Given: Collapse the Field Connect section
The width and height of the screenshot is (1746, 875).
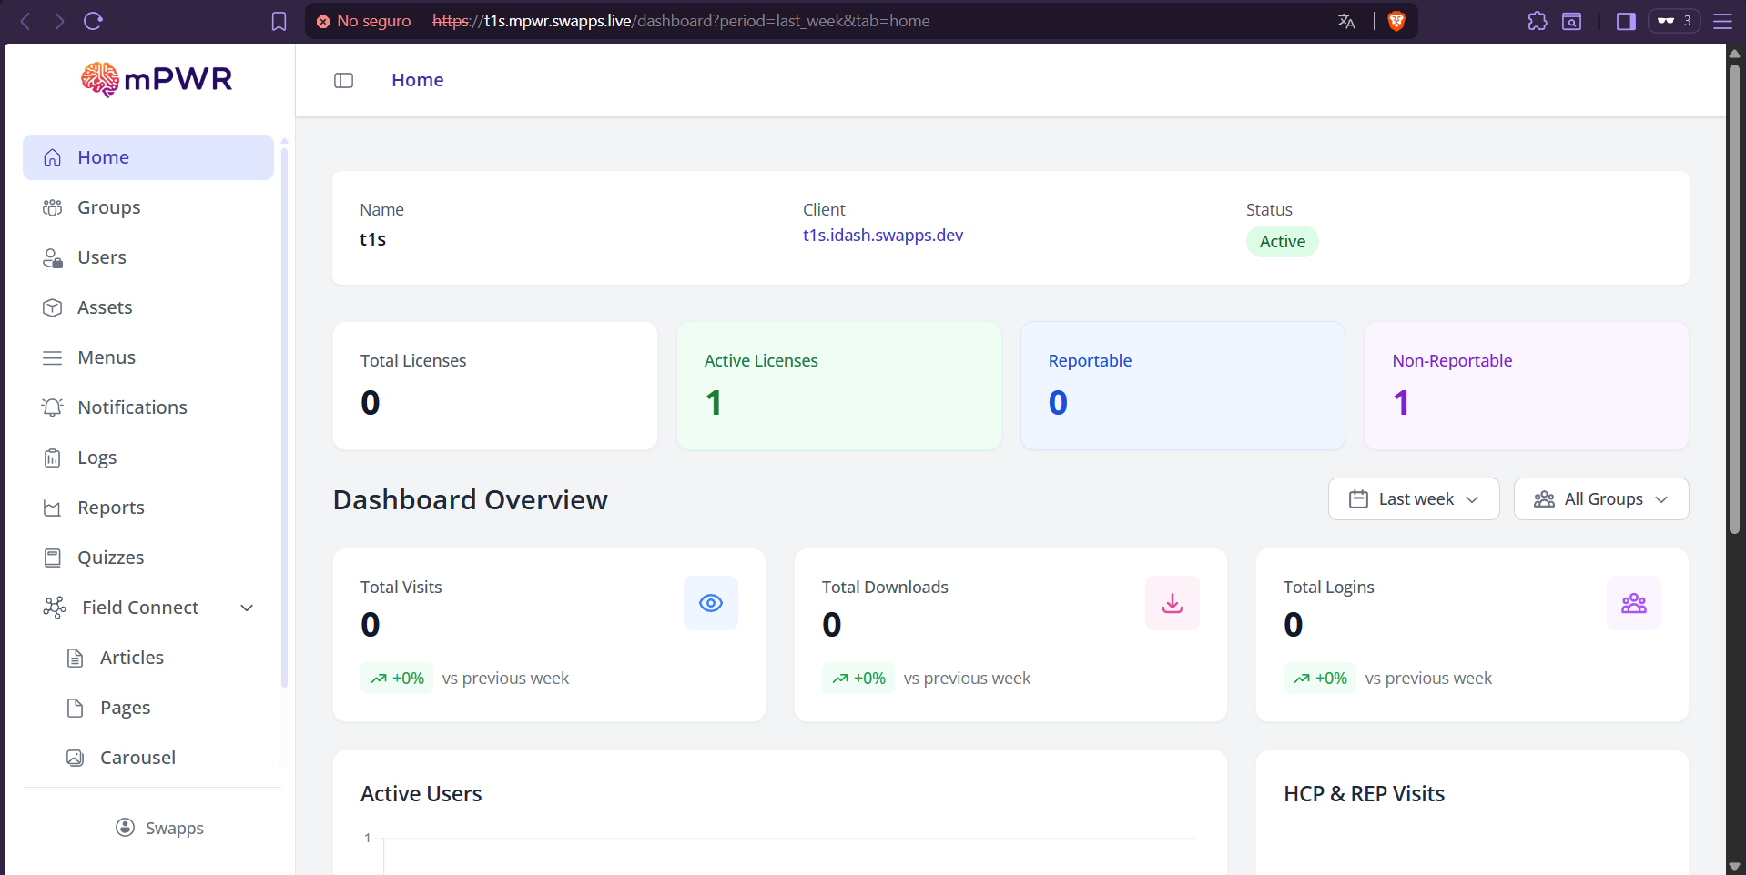Looking at the screenshot, I should tap(247, 608).
